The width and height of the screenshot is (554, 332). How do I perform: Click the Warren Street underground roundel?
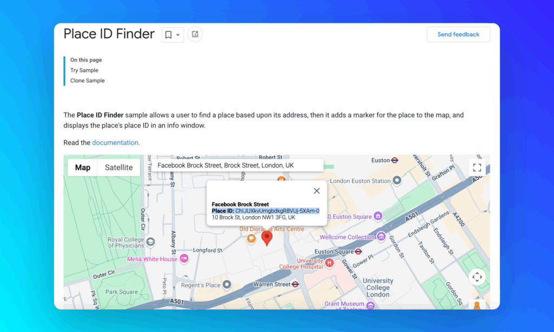[x=295, y=284]
